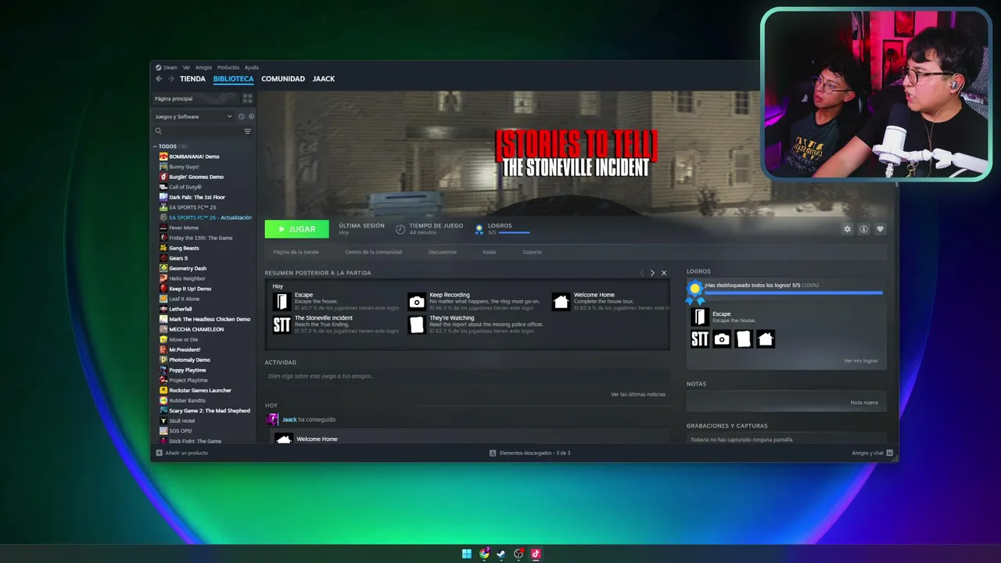Show next post-game summary page
1001x563 pixels.
click(x=652, y=273)
